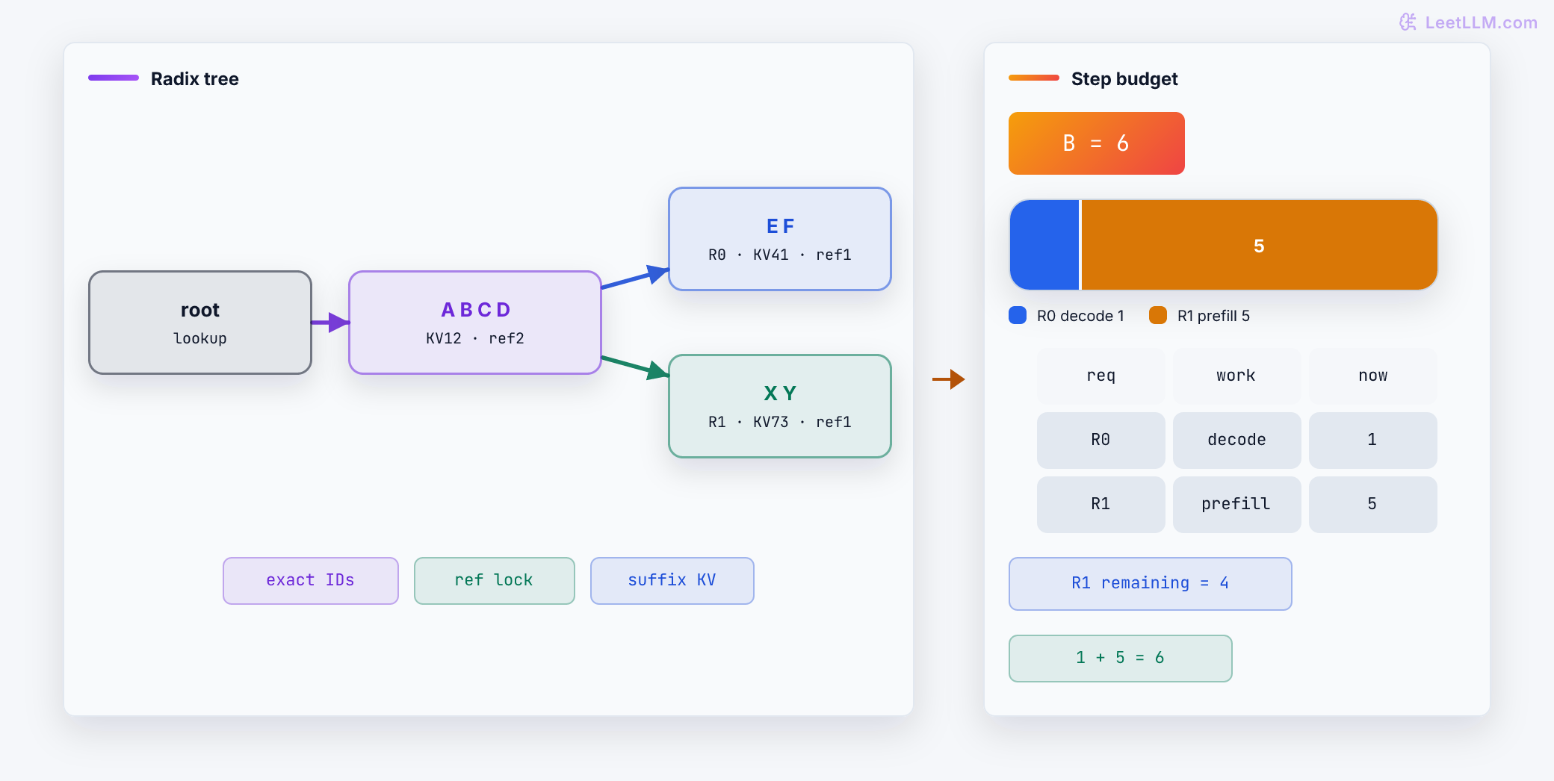Click the KV12 · ref2 text
The height and width of the screenshot is (781, 1554).
pyautogui.click(x=475, y=339)
